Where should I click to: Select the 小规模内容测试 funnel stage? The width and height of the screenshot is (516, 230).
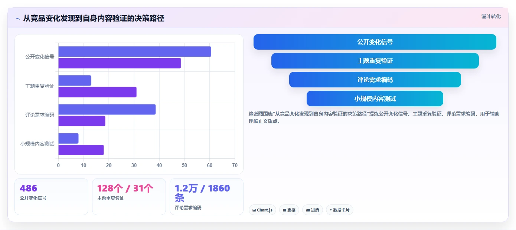(375, 99)
